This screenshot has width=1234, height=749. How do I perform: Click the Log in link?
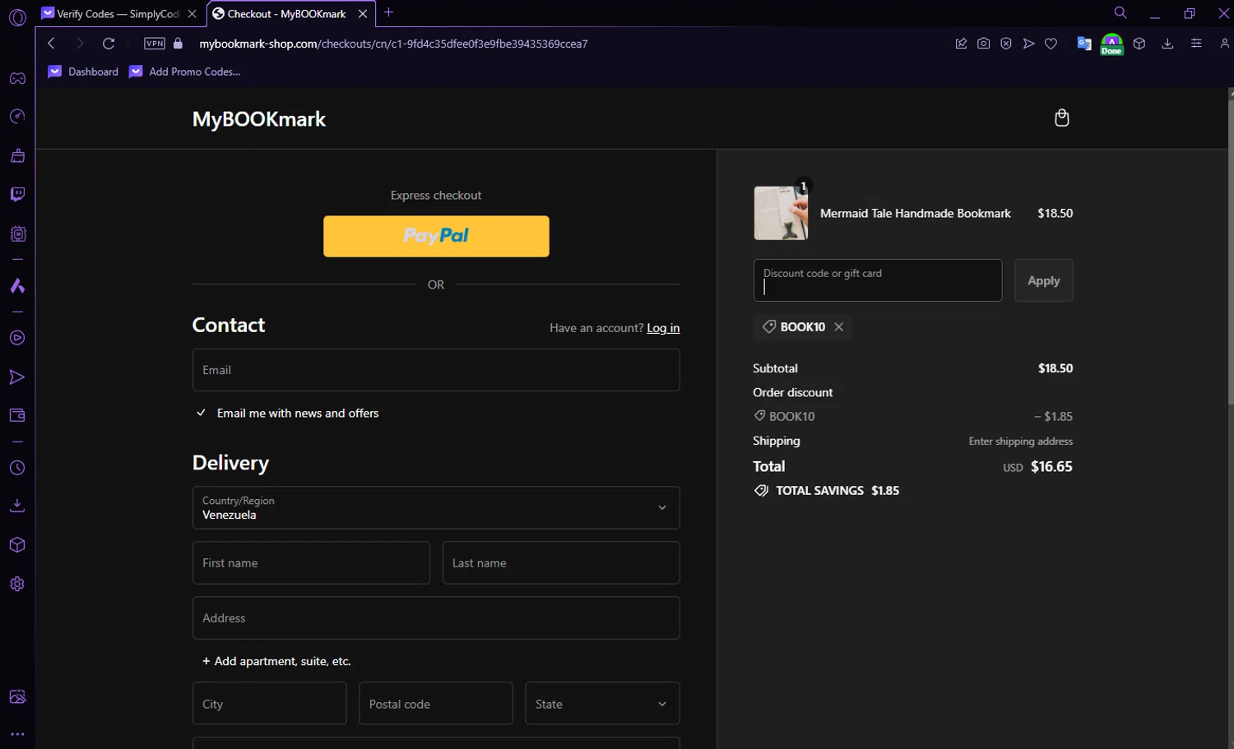pyautogui.click(x=663, y=328)
